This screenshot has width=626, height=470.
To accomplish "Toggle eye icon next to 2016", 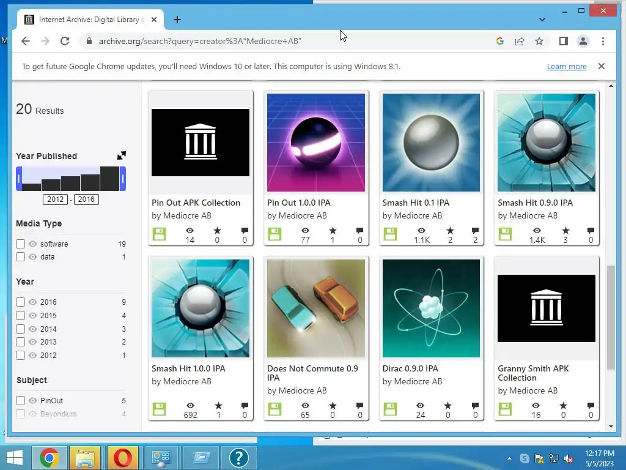I will pyautogui.click(x=33, y=302).
